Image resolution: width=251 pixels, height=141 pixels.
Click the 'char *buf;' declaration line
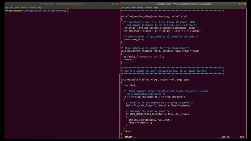130,85
